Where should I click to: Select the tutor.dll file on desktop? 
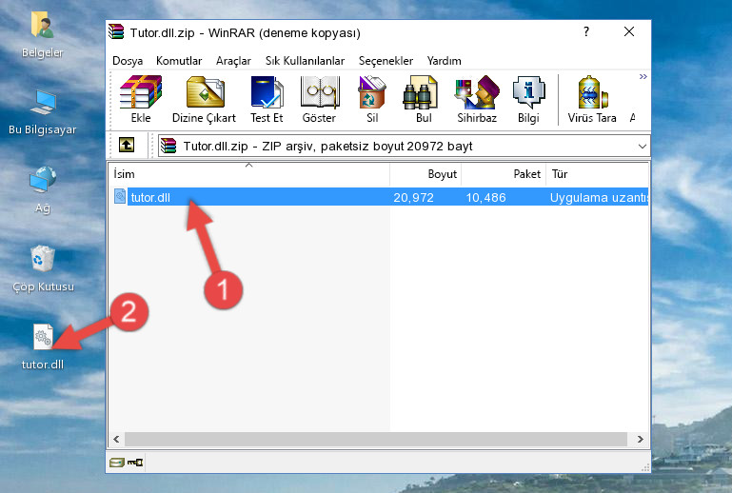pos(43,346)
